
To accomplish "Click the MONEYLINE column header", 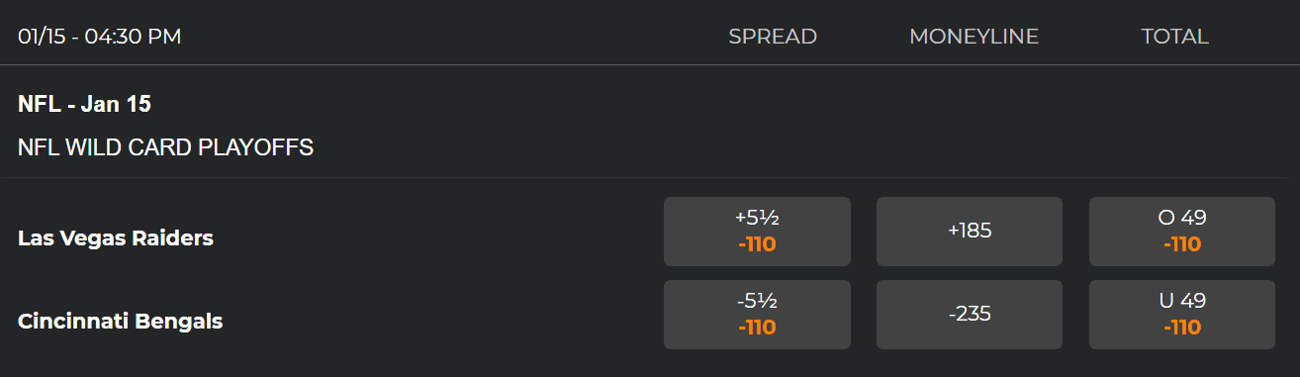I will (975, 37).
